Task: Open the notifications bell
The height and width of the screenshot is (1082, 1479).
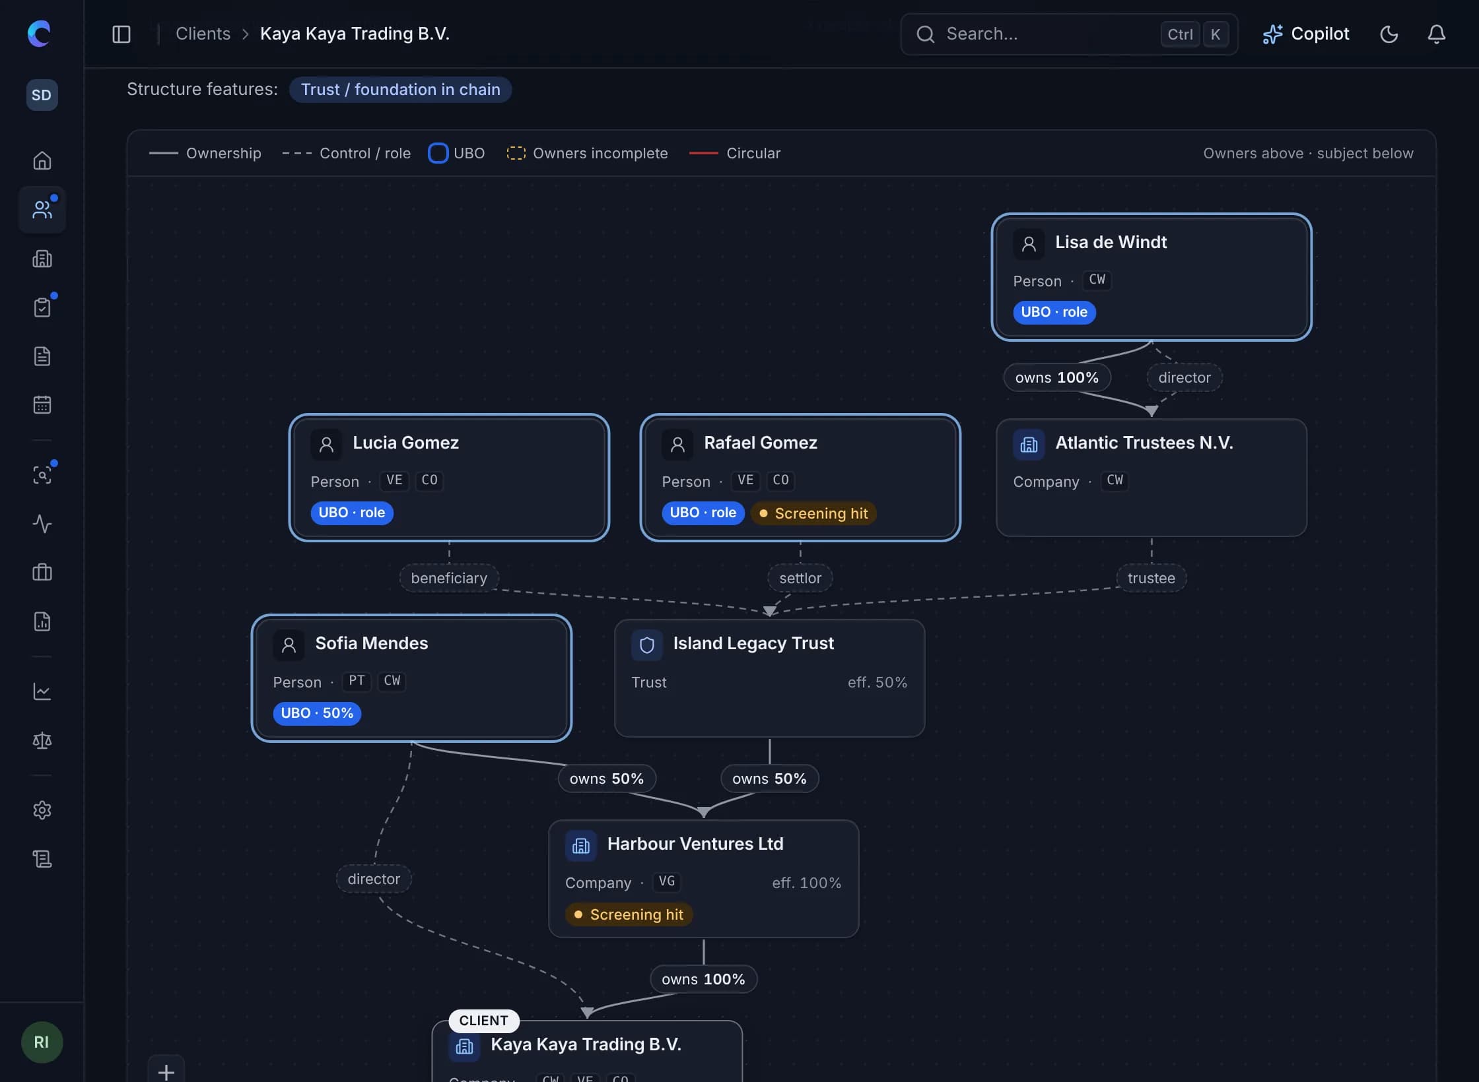Action: (x=1437, y=34)
